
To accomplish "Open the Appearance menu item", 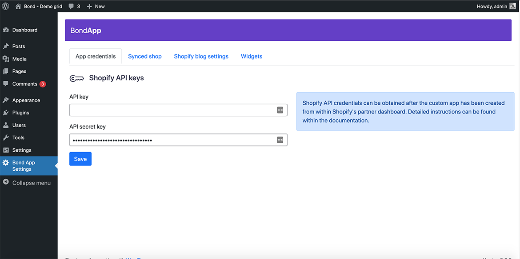I will 29,100.
